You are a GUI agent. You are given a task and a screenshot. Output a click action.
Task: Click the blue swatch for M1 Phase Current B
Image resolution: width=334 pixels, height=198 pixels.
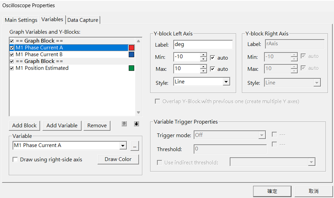[131, 55]
